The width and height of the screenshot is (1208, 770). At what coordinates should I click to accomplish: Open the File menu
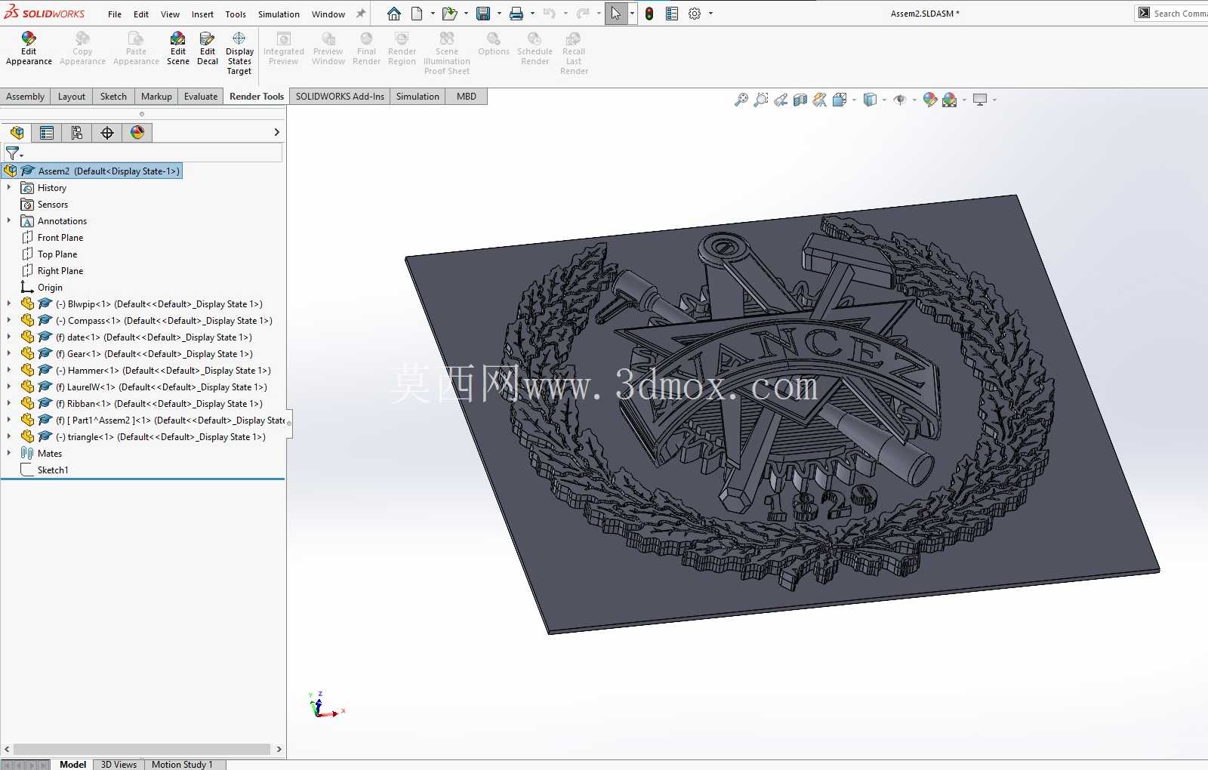tap(115, 14)
